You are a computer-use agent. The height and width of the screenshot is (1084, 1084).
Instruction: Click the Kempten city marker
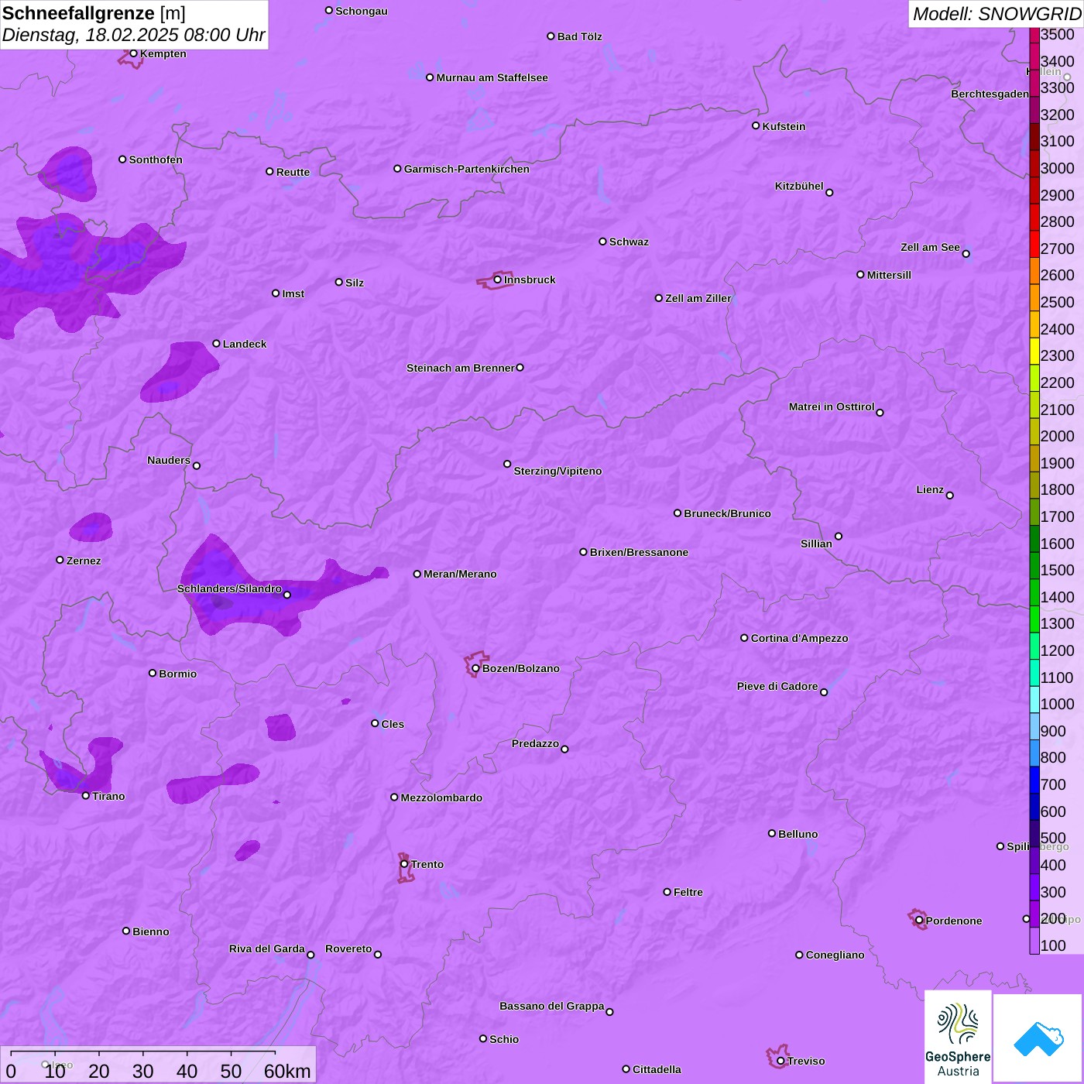[x=133, y=53]
